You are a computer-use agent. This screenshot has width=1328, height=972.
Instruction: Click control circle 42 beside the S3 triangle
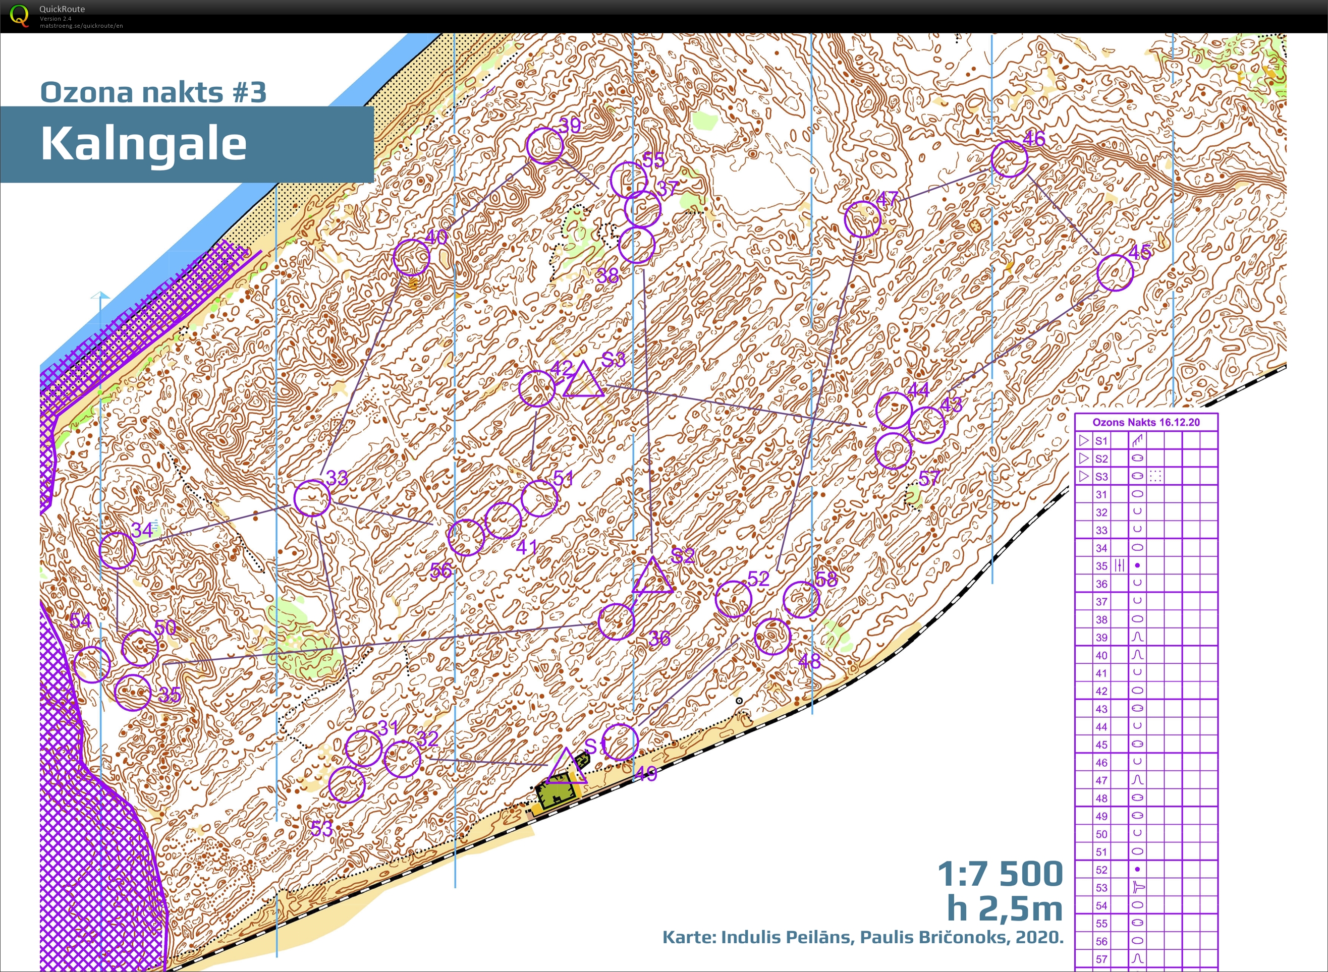tap(537, 388)
